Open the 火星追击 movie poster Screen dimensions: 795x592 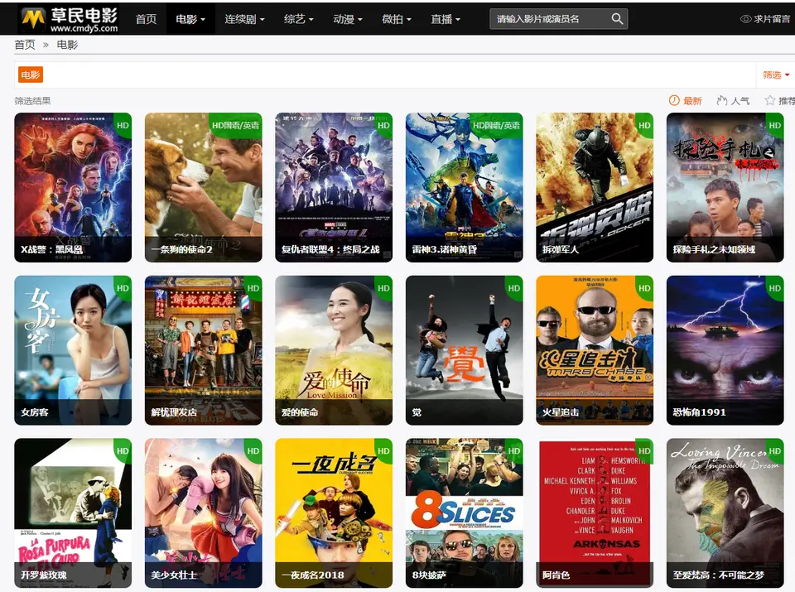(595, 349)
